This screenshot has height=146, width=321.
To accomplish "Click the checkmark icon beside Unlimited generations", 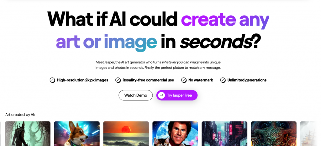I will click(223, 80).
